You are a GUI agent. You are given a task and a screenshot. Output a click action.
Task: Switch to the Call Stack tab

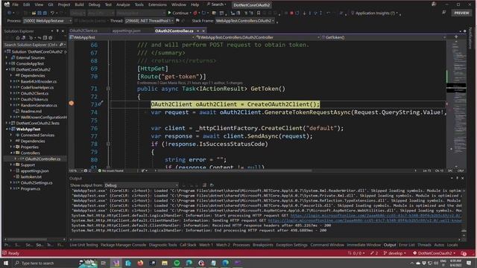click(x=188, y=245)
